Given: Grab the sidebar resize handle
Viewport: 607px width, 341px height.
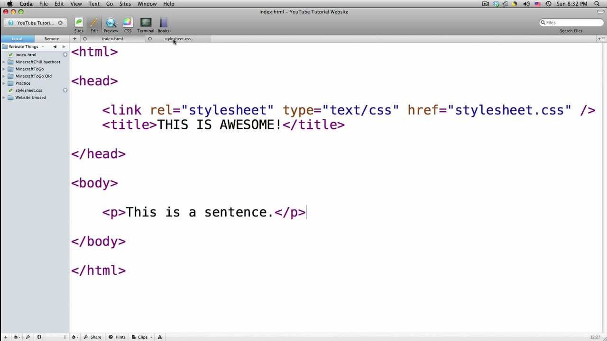Looking at the screenshot, I should pos(66,337).
